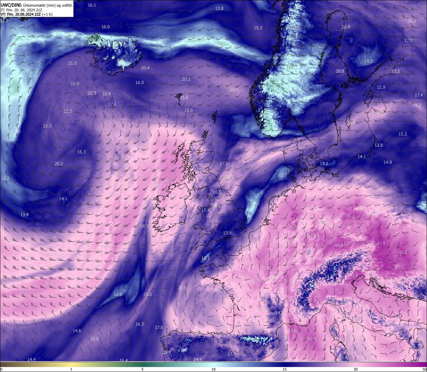This screenshot has height=372, width=427.
Task: Select the 19.6 value label
Action: (188, 110)
